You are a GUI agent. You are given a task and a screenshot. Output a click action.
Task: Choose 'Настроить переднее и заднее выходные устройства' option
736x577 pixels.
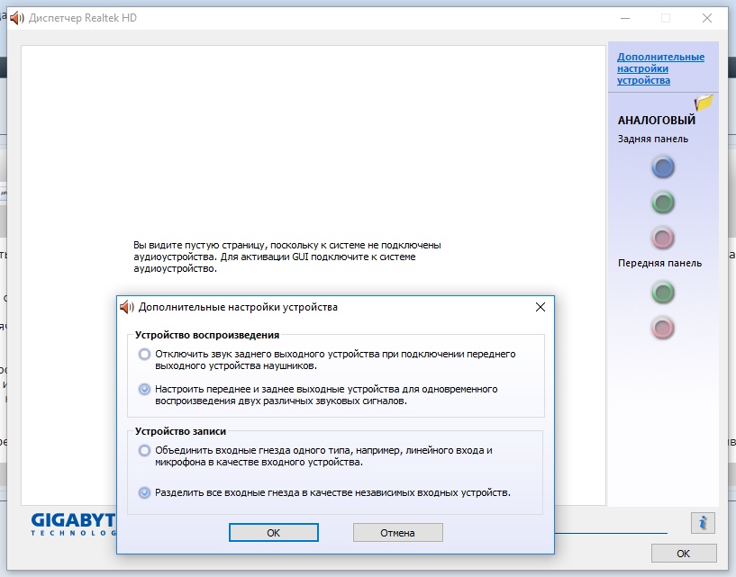pos(145,389)
